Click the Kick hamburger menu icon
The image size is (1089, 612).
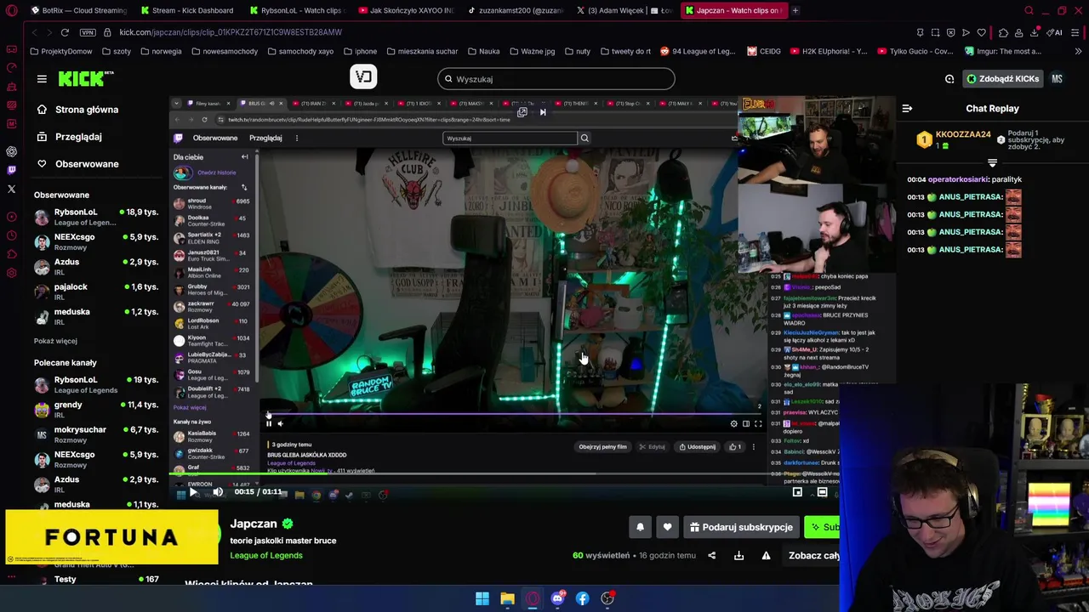(42, 79)
